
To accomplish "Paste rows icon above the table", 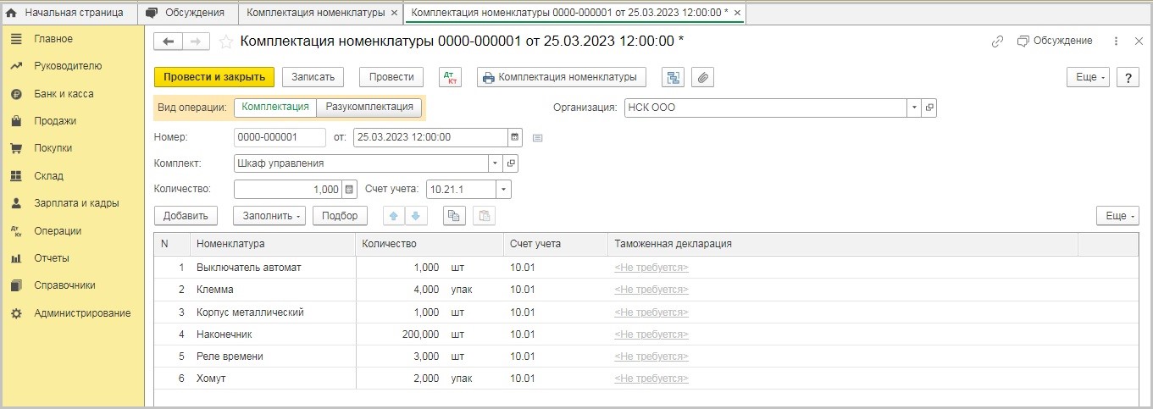I will pos(483,216).
